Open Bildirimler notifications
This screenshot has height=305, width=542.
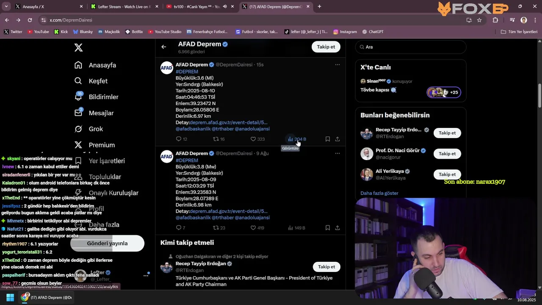[96, 97]
